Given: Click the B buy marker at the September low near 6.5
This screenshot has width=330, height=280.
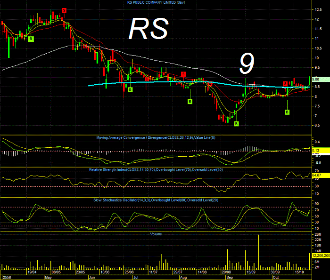Looking at the screenshot, I should pyautogui.click(x=236, y=124).
